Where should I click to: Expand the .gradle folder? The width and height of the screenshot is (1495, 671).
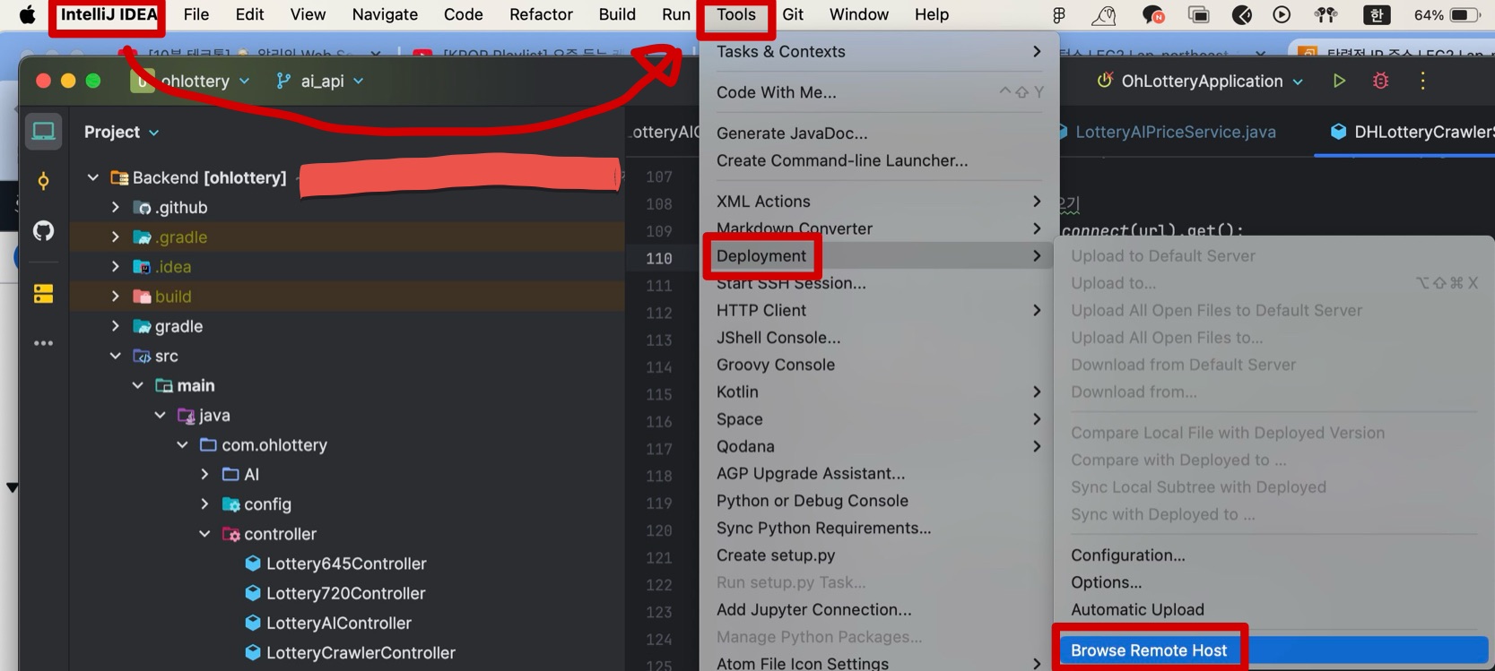coord(115,237)
